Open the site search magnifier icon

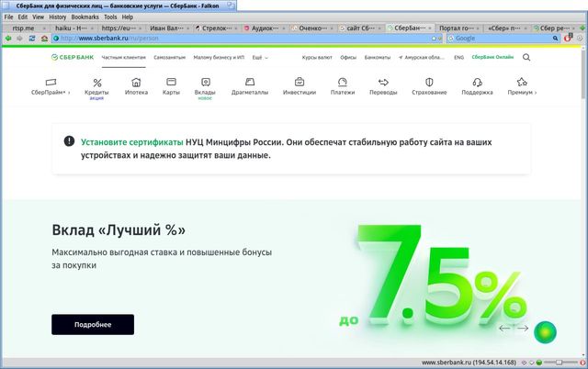tap(526, 57)
